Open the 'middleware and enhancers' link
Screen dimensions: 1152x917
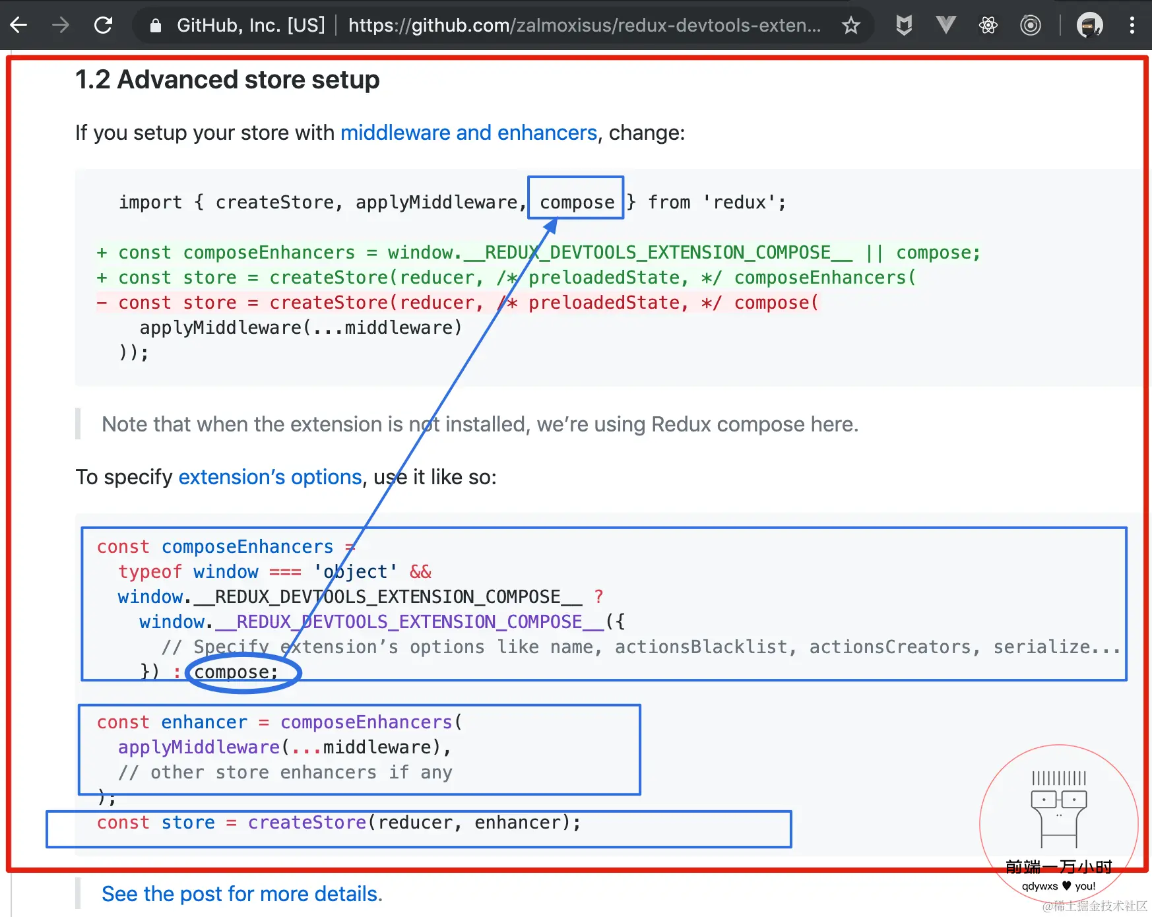[x=468, y=133]
